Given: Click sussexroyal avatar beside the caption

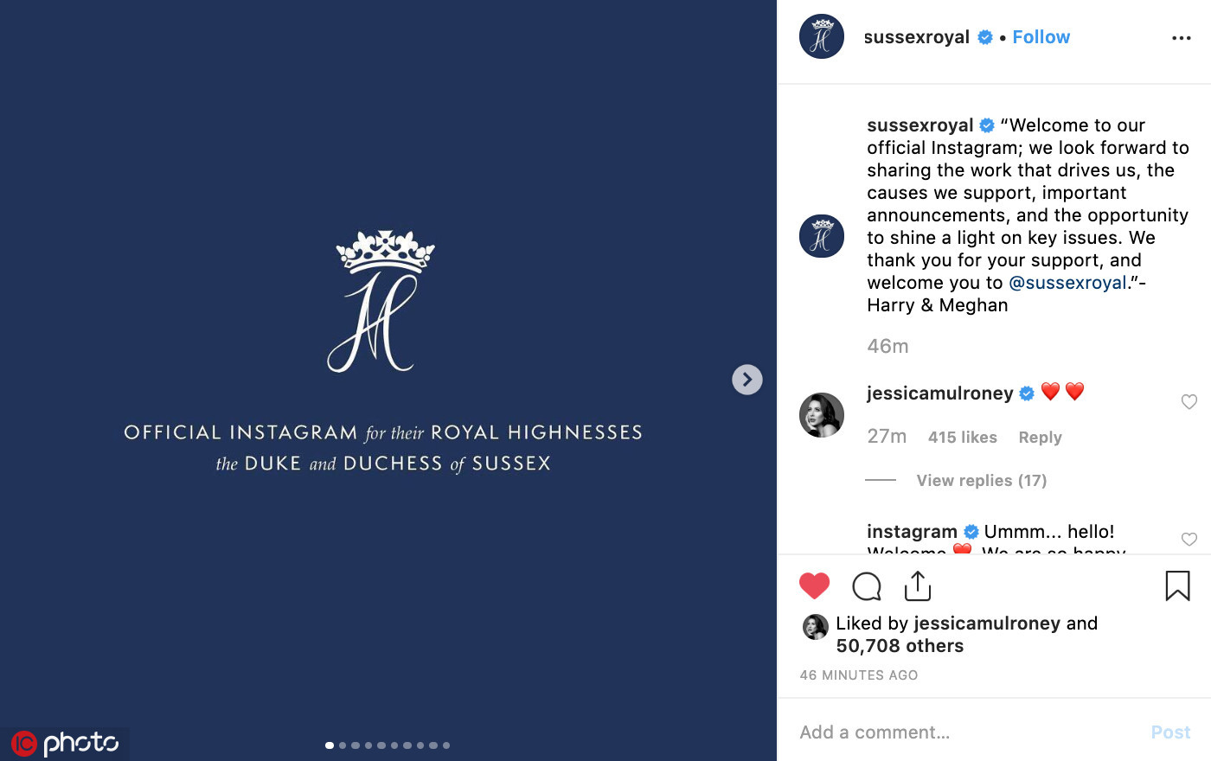Looking at the screenshot, I should tap(821, 236).
